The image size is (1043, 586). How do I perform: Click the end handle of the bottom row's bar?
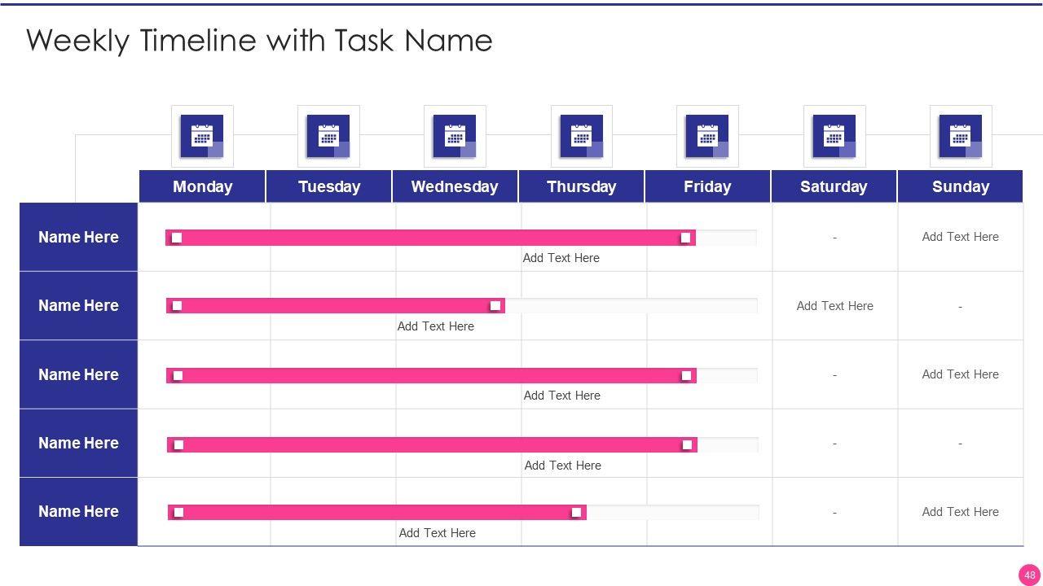tap(576, 513)
